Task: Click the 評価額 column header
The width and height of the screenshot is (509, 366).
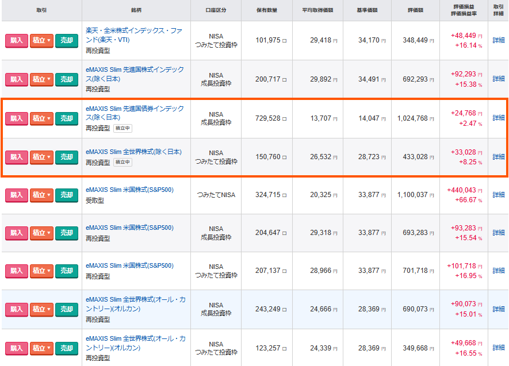Action: 415,10
